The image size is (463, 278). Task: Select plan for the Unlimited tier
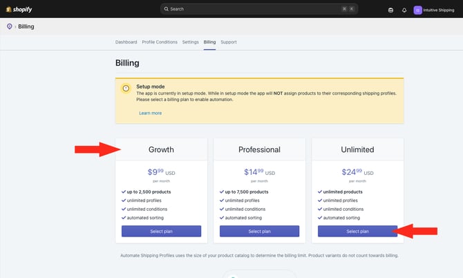357,231
